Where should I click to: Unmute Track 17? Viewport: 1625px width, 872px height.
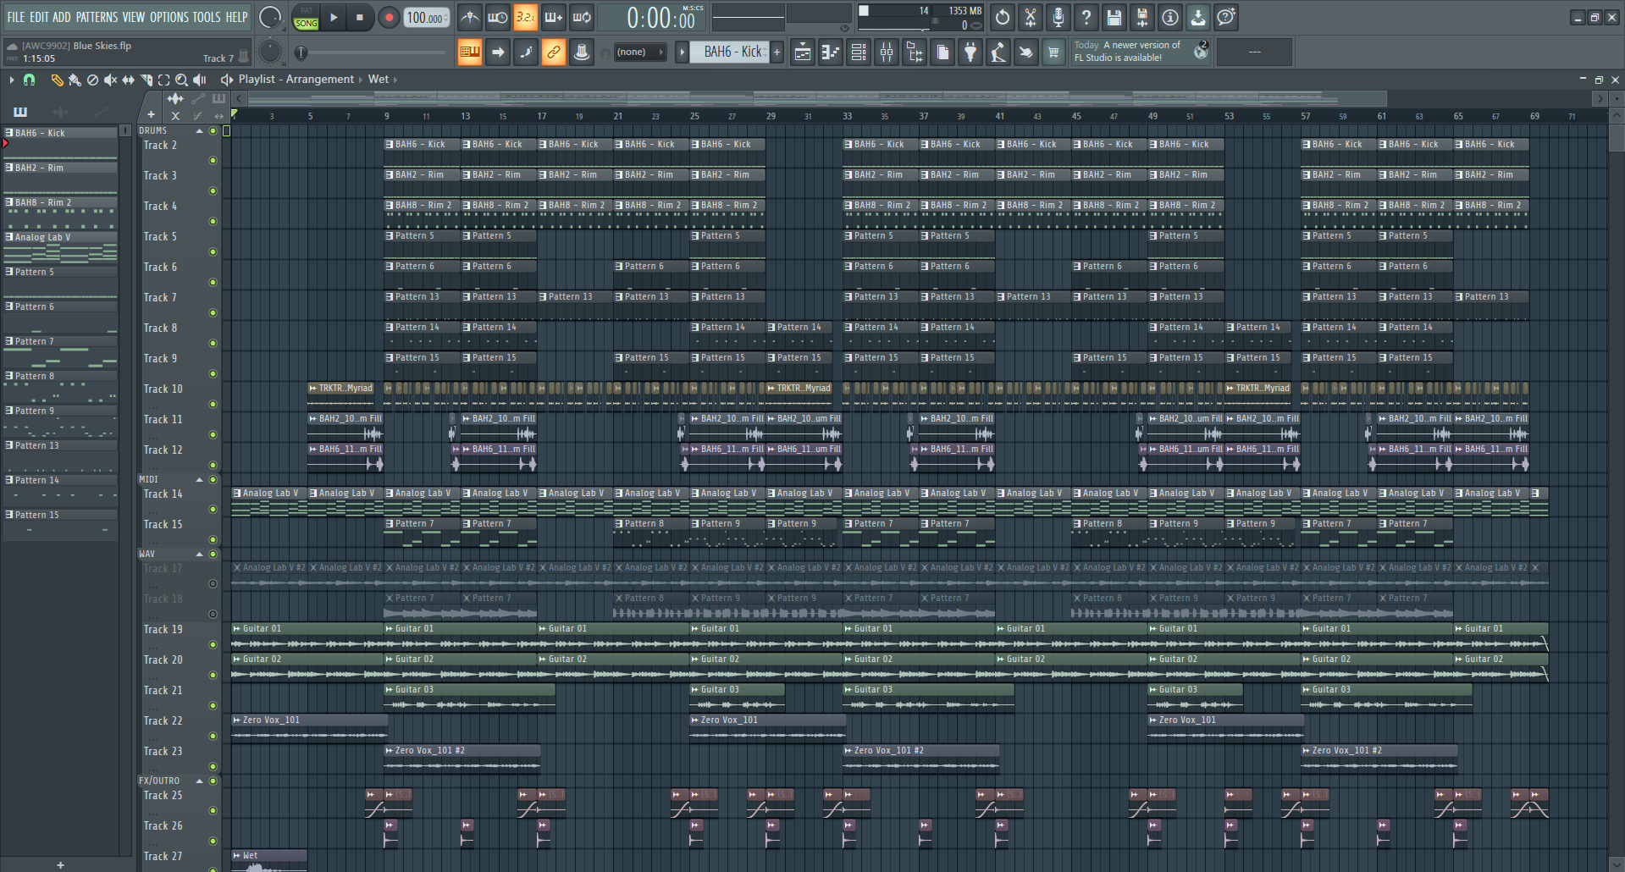coord(213,583)
